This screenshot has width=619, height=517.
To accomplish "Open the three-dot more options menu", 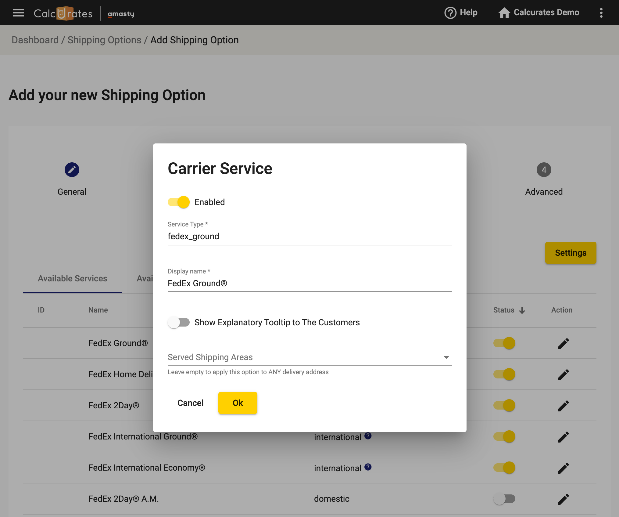I will pyautogui.click(x=601, y=13).
